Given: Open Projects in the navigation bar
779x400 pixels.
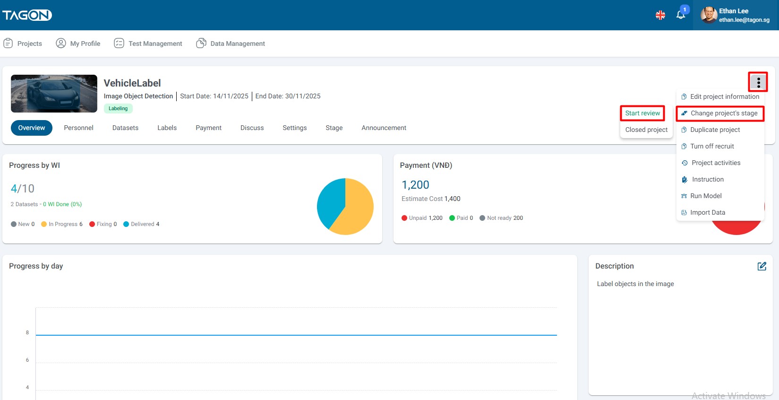Looking at the screenshot, I should 23,43.
